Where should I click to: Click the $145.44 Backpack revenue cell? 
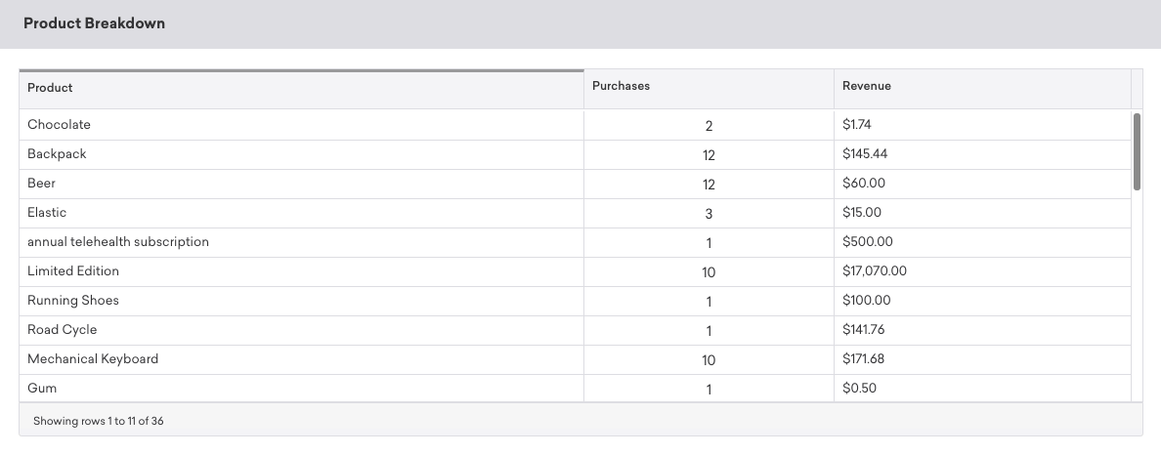click(864, 154)
